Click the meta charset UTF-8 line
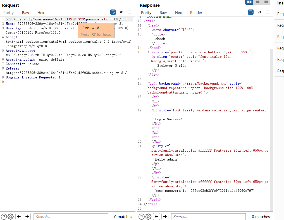 coord(173,30)
